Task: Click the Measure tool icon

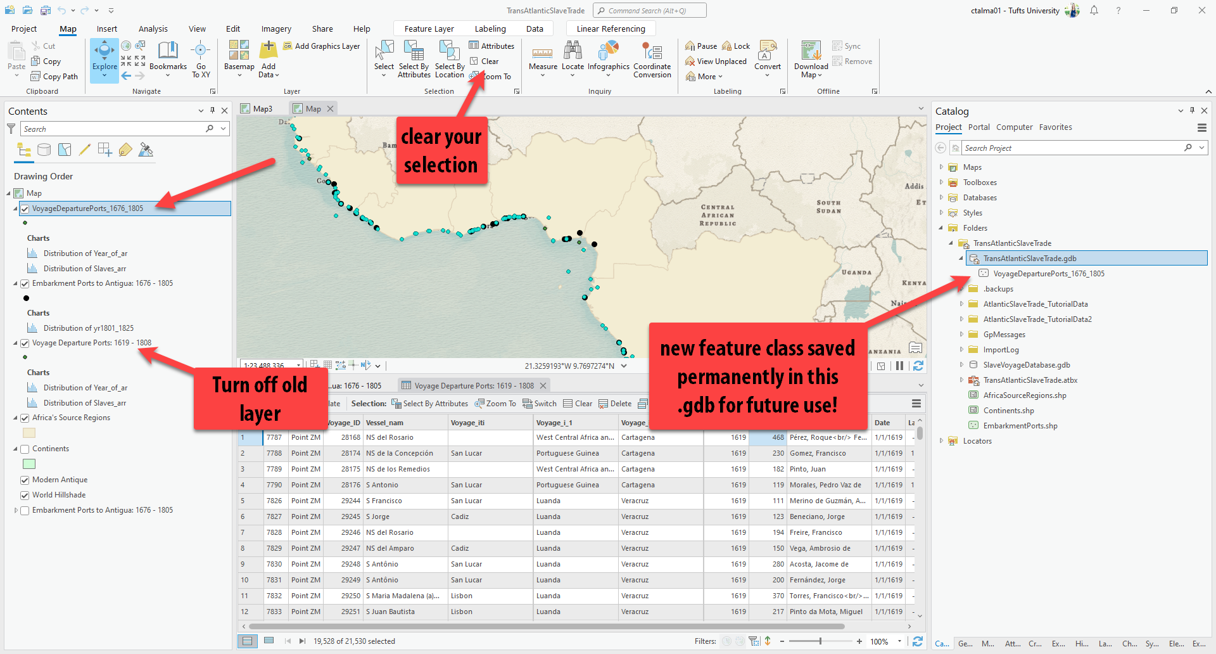Action: 542,53
